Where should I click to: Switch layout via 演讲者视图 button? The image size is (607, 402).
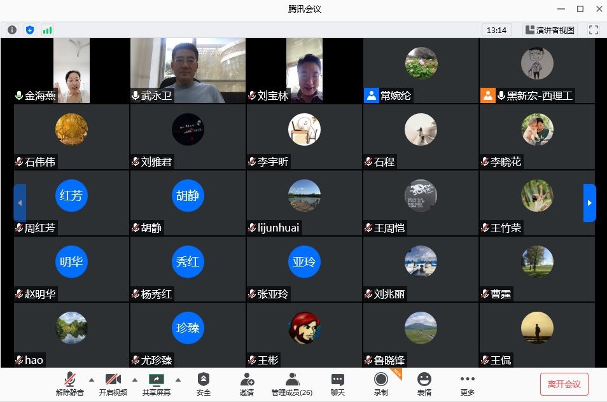(550, 30)
